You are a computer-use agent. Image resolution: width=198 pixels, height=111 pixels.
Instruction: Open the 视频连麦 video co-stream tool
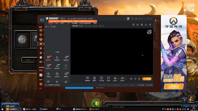tap(66, 58)
